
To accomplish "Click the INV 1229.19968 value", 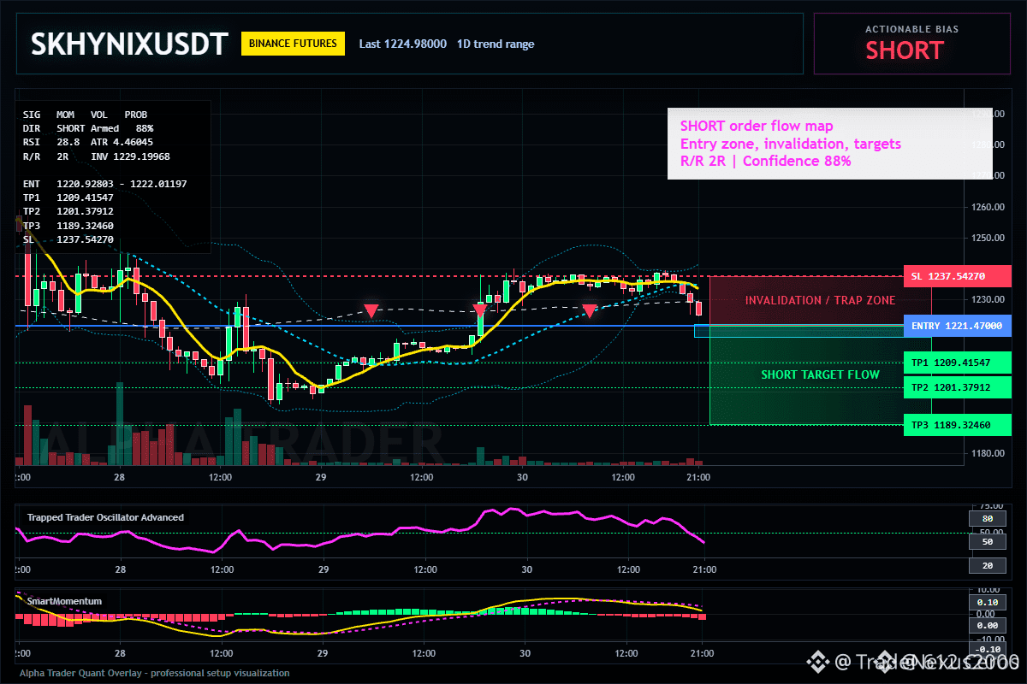I will [130, 156].
